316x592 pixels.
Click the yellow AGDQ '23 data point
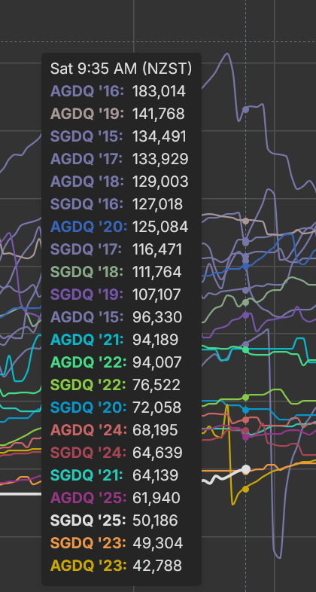pyautogui.click(x=245, y=489)
